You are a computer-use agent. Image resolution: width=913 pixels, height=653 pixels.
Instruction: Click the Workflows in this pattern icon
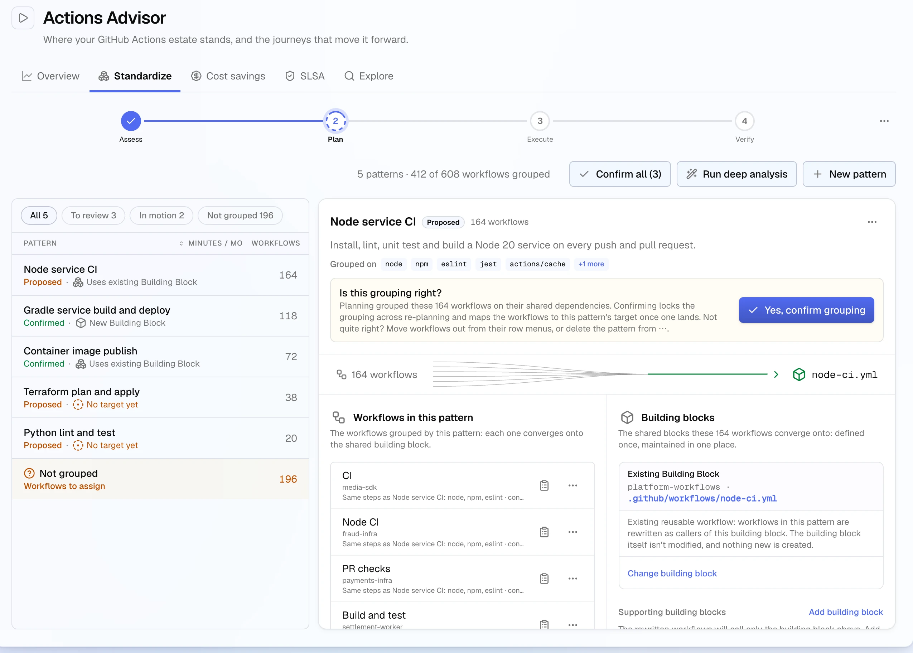click(x=338, y=417)
